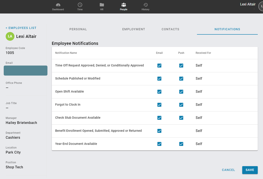Click Lexi Altair's LA avatar

point(10,36)
